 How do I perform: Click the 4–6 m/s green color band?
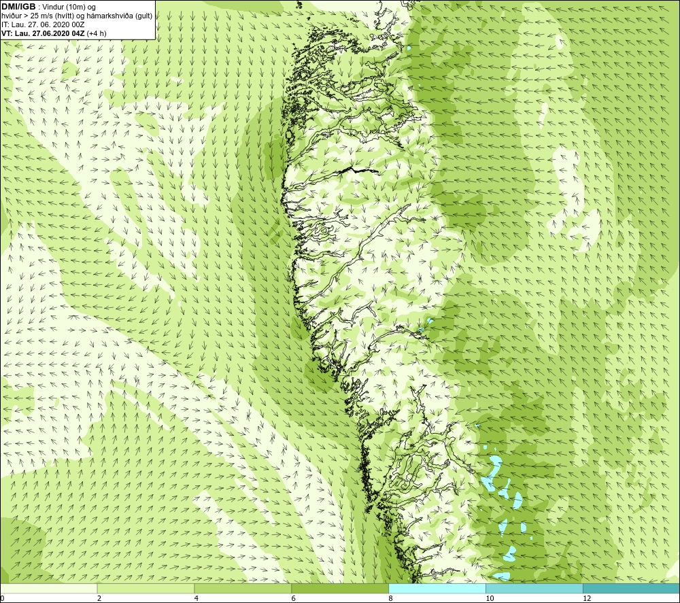[243, 588]
